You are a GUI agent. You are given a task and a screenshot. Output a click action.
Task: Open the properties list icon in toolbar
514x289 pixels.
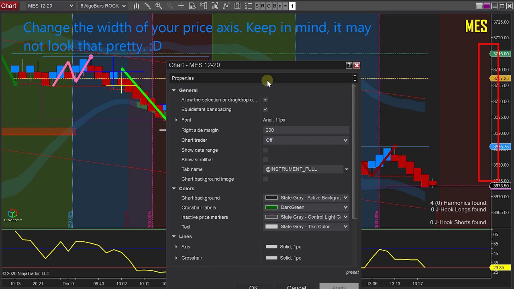point(249,6)
